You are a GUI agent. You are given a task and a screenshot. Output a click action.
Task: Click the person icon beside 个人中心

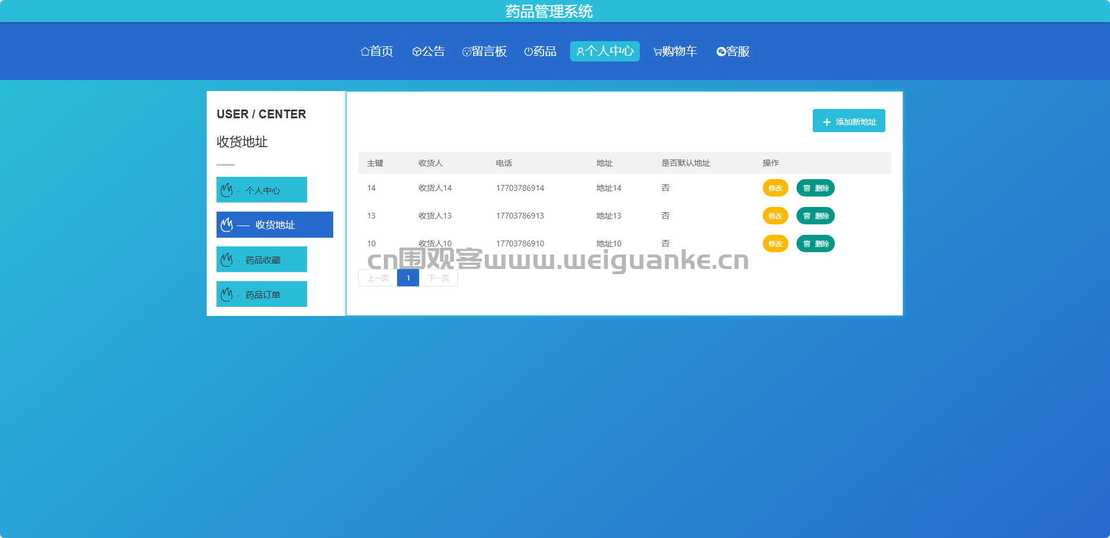pos(581,52)
